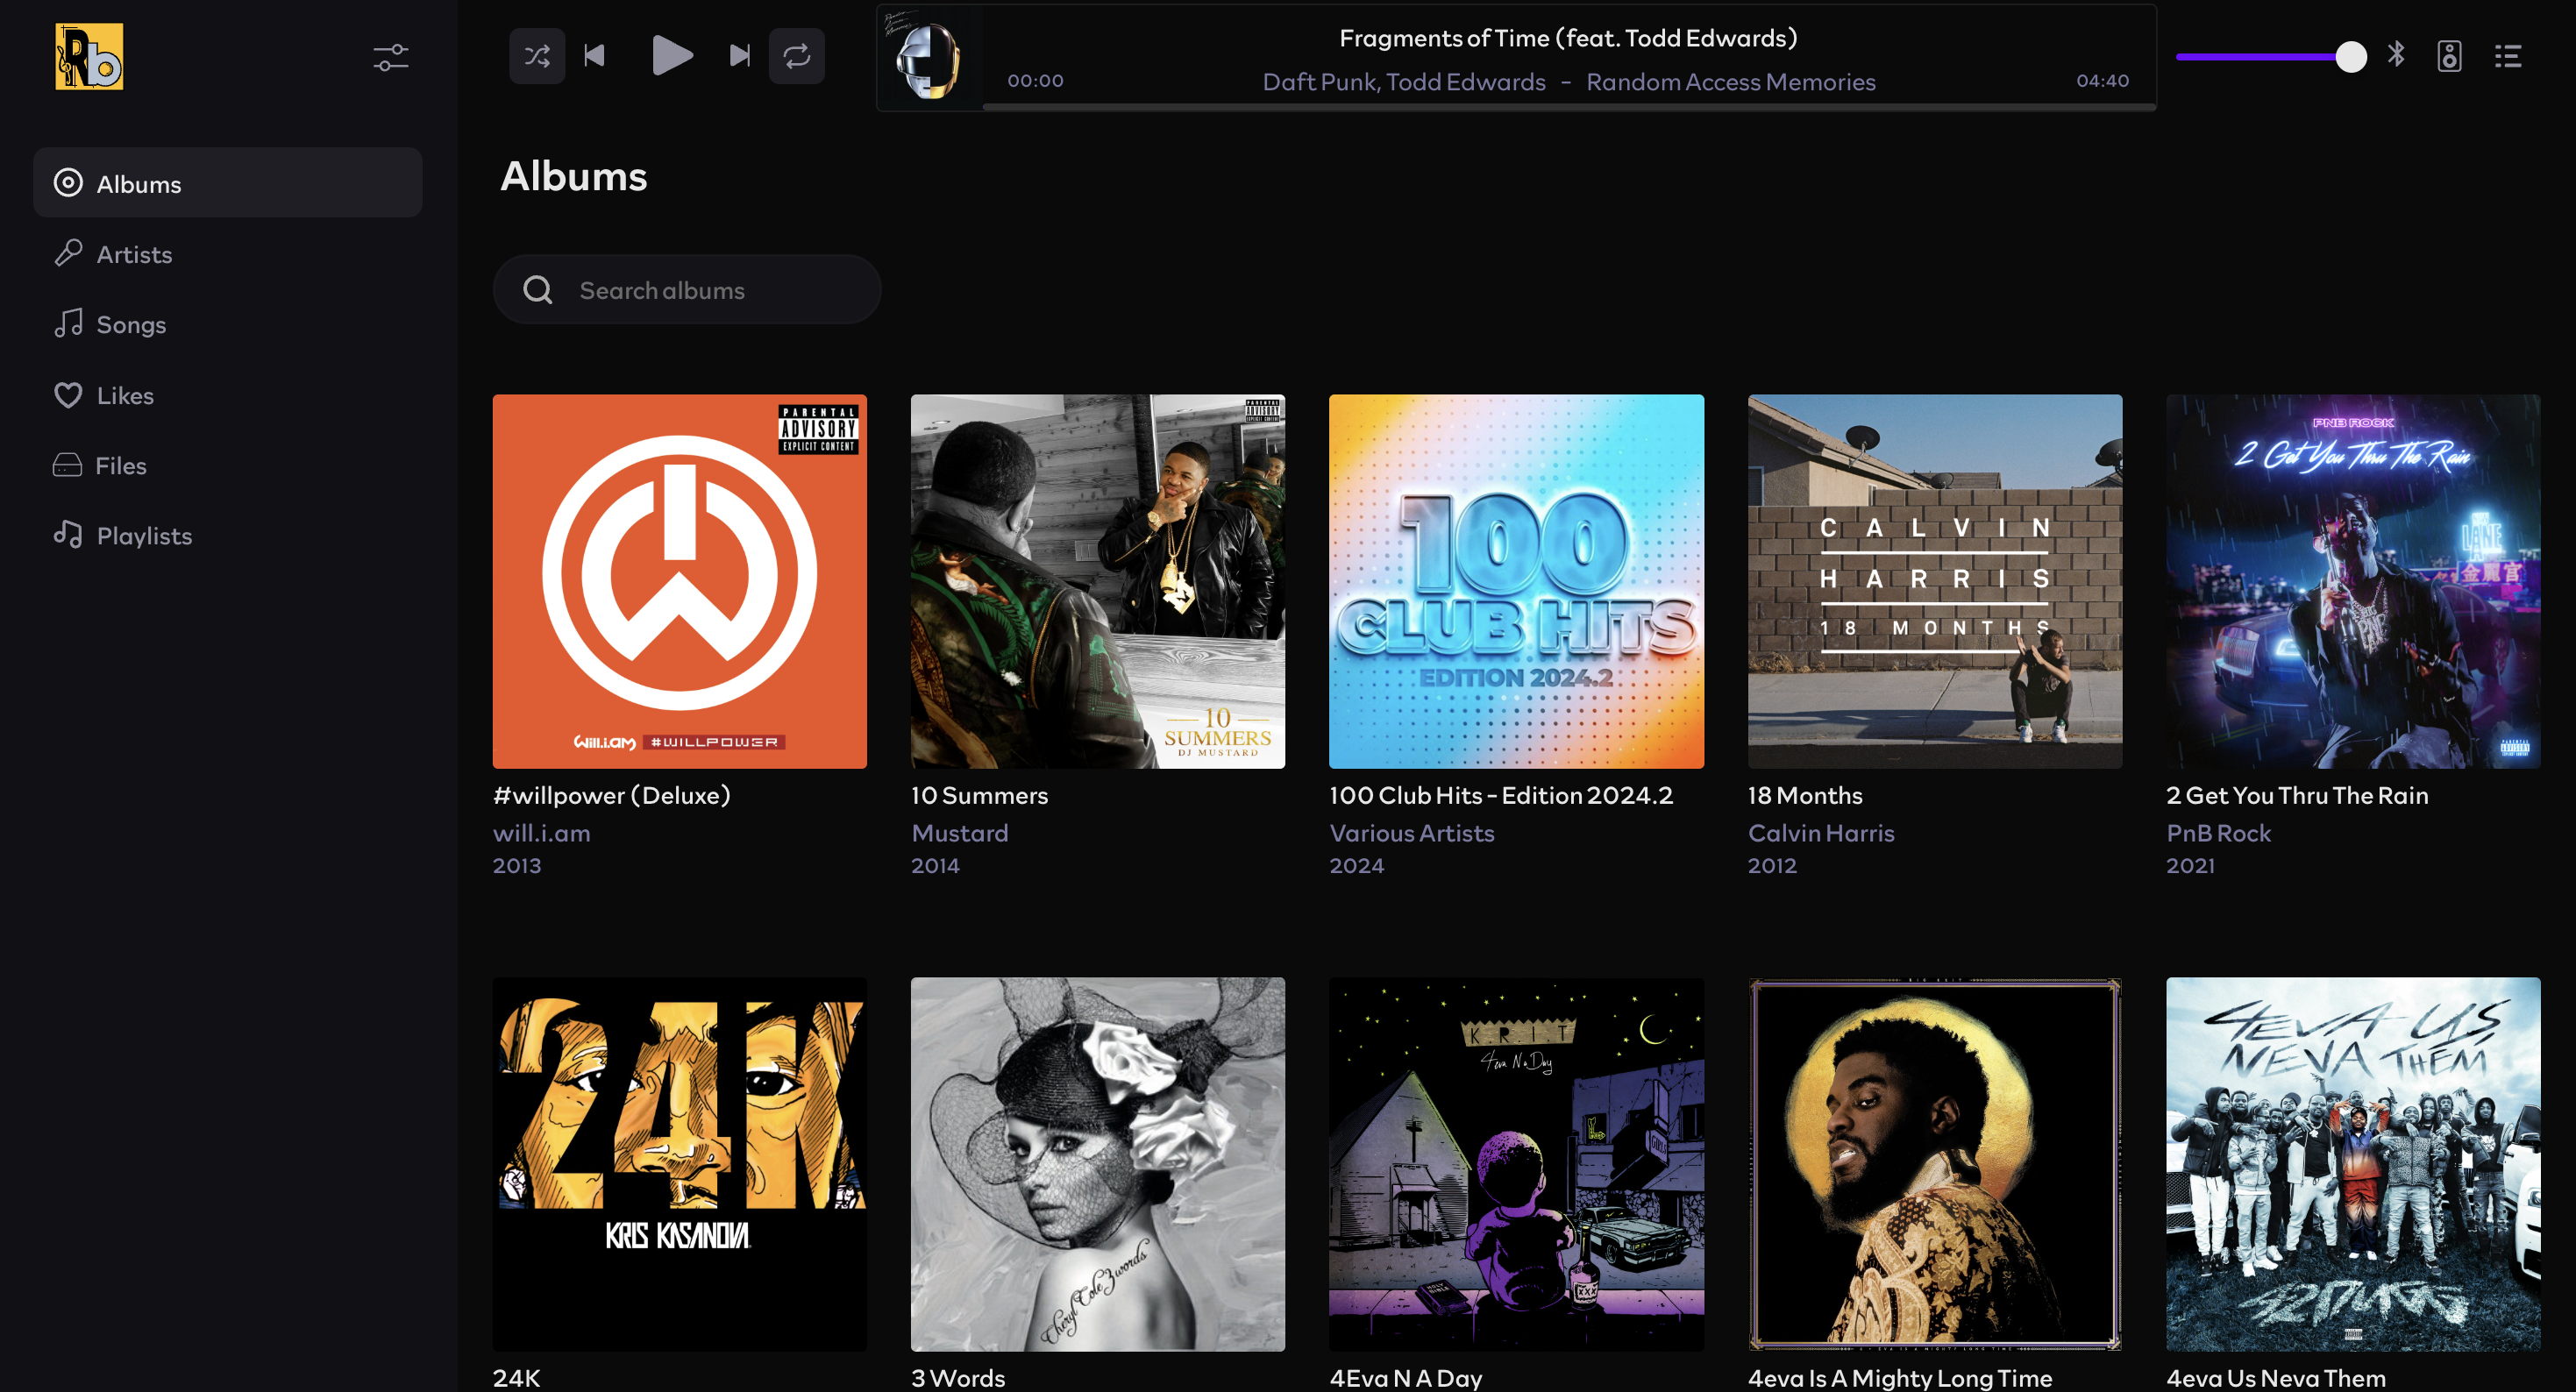This screenshot has width=2576, height=1392.
Task: Open 4eva Is A Mighty Long Time cover
Action: coord(1935,1164)
